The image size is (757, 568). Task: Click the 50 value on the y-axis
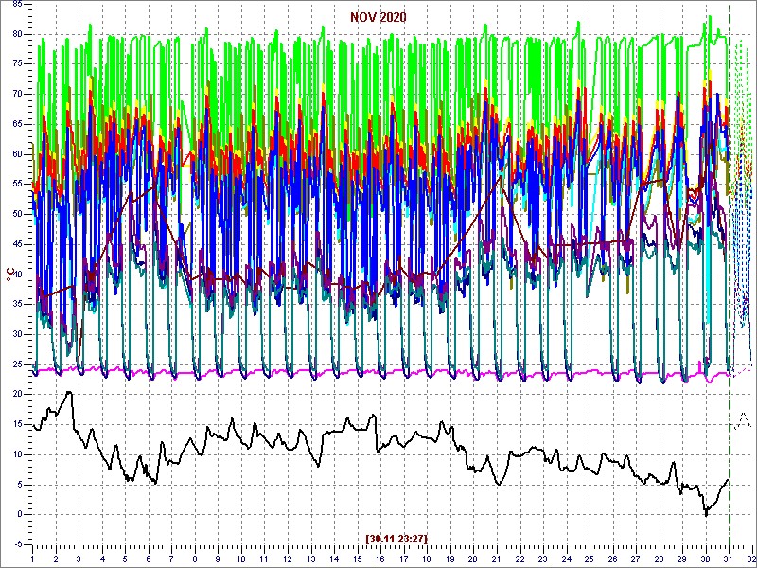click(x=16, y=214)
